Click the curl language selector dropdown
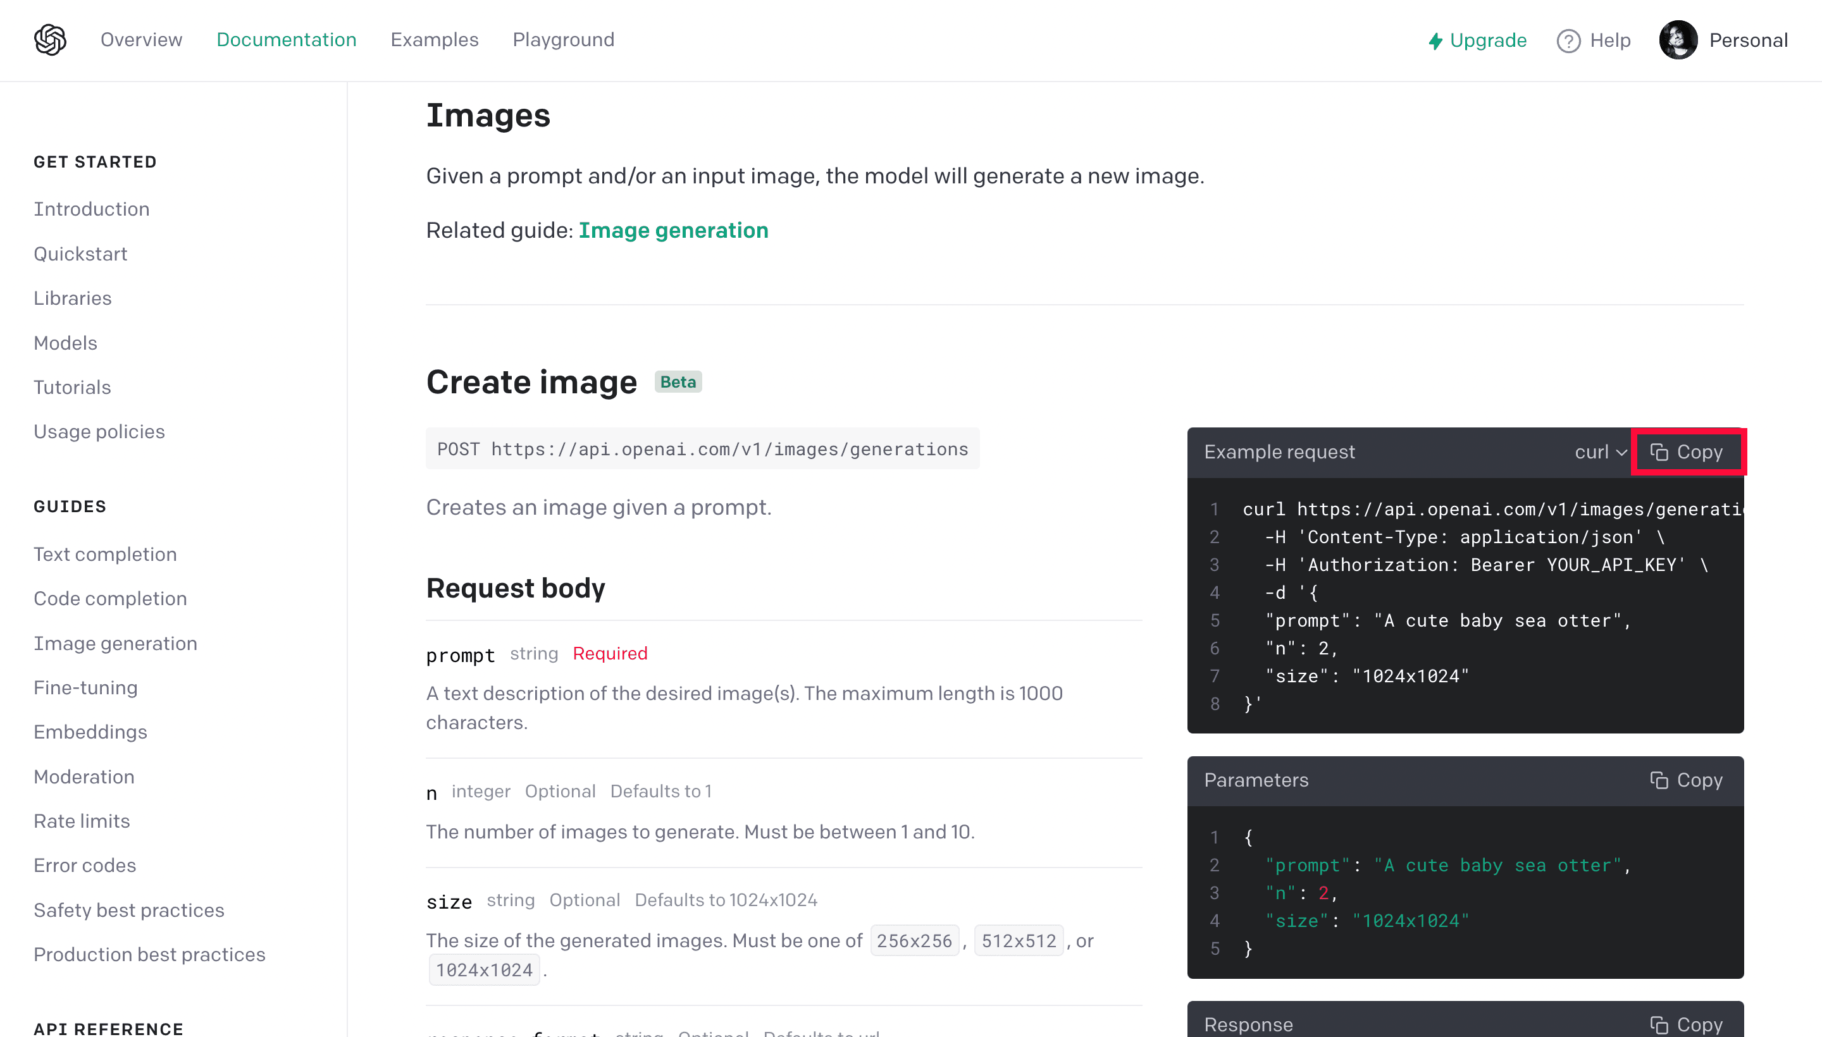The height and width of the screenshot is (1037, 1822). (1597, 451)
